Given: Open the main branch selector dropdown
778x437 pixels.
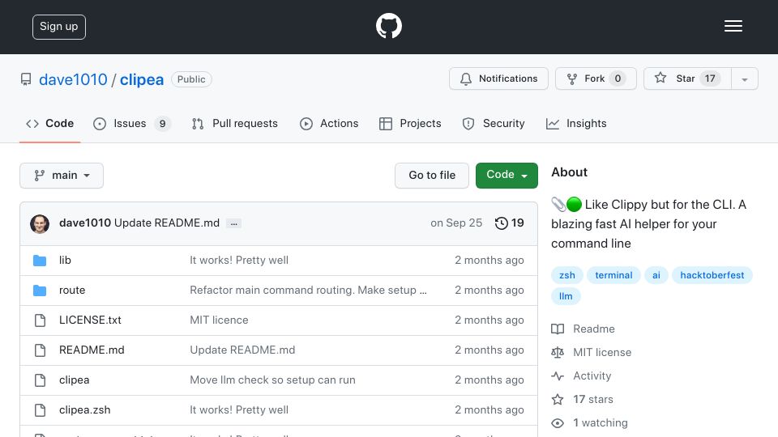Looking at the screenshot, I should click(62, 176).
